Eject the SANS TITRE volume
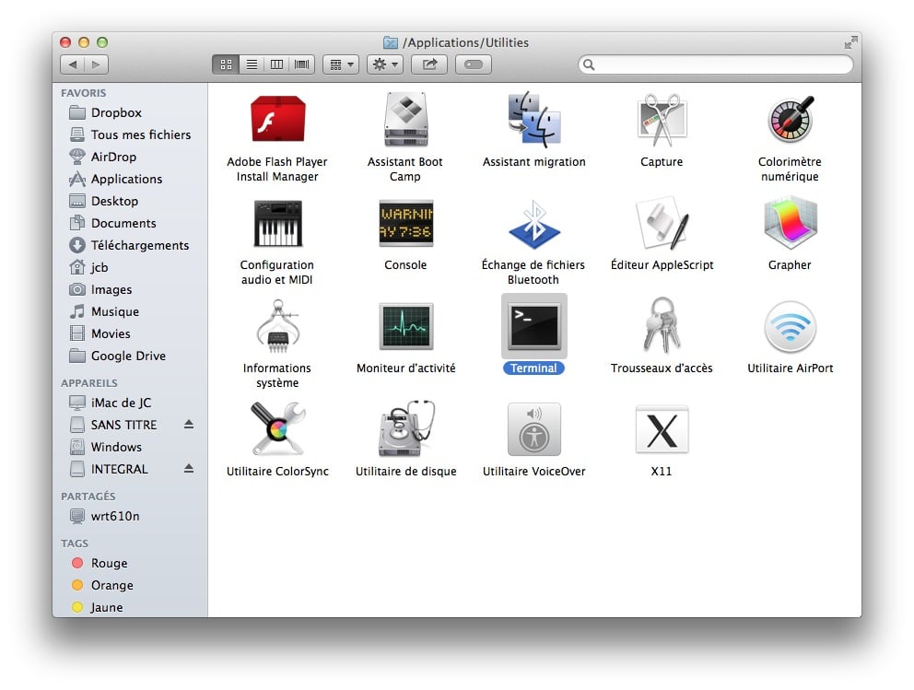This screenshot has width=914, height=690. point(189,425)
